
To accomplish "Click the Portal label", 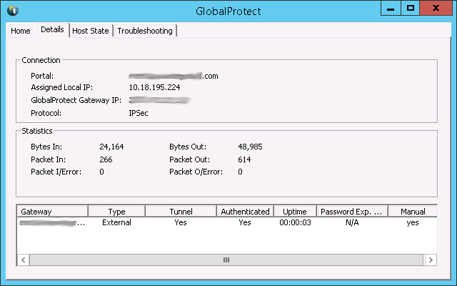I will click(42, 76).
